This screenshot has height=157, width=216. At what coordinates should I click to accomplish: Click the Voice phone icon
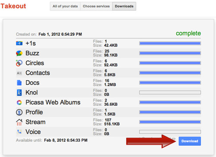pyautogui.click(x=19, y=132)
